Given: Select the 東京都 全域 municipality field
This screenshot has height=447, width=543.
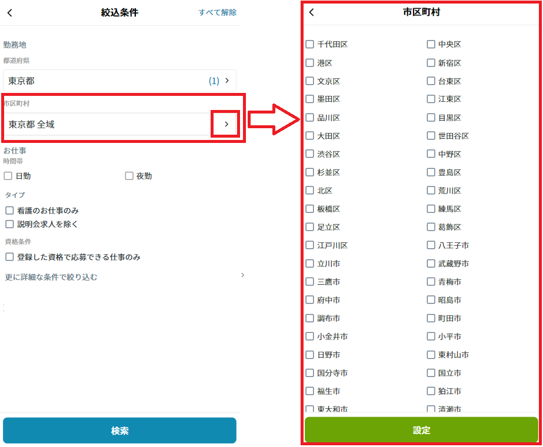Looking at the screenshot, I should (119, 124).
